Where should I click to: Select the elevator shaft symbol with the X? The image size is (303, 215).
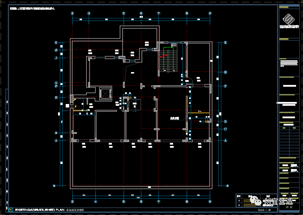105,94
